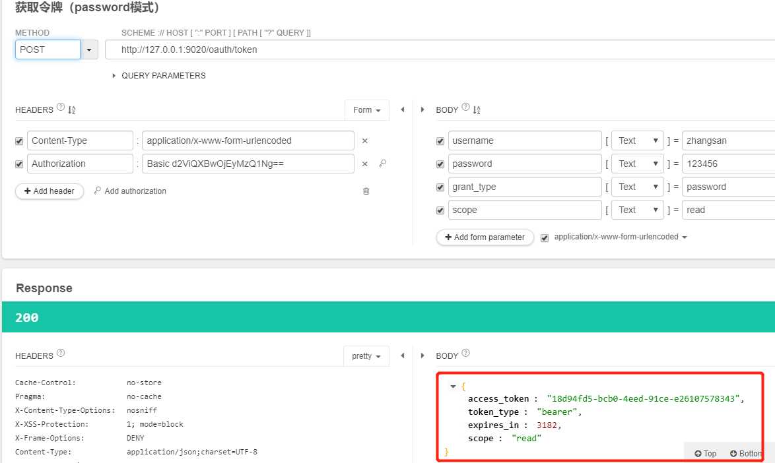Open response headers help icon
This screenshot has width=775, height=463.
tap(61, 352)
